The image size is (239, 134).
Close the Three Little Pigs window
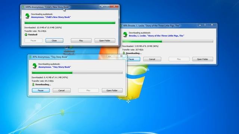point(212,25)
